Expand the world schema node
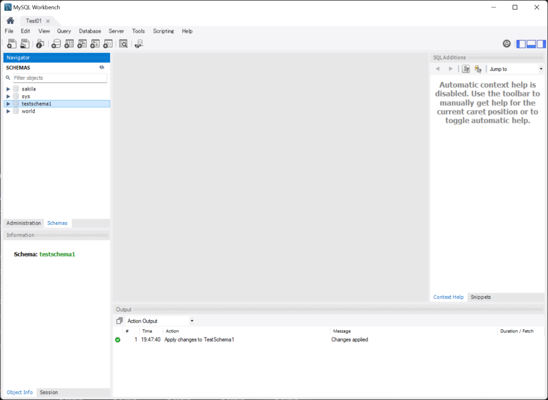This screenshot has height=400, width=548. pyautogui.click(x=9, y=111)
